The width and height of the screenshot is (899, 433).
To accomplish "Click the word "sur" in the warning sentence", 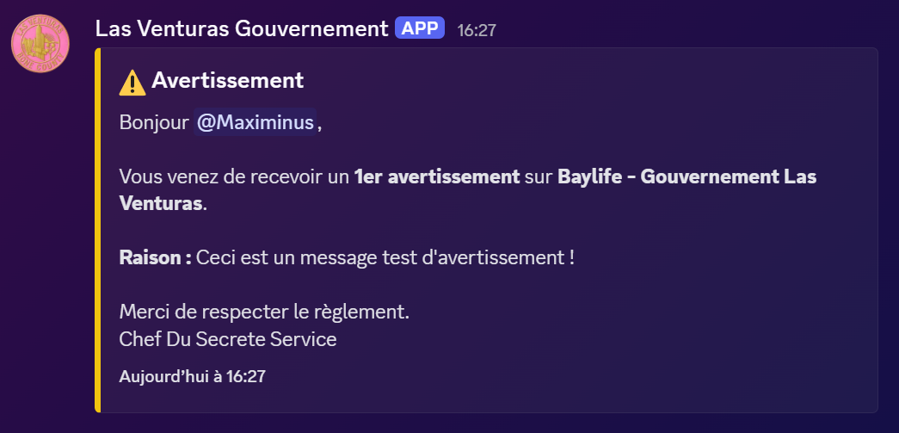I will tap(539, 177).
